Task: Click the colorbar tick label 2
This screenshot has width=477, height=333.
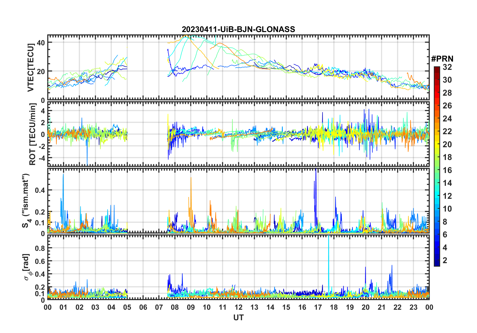Action: pyautogui.click(x=445, y=260)
